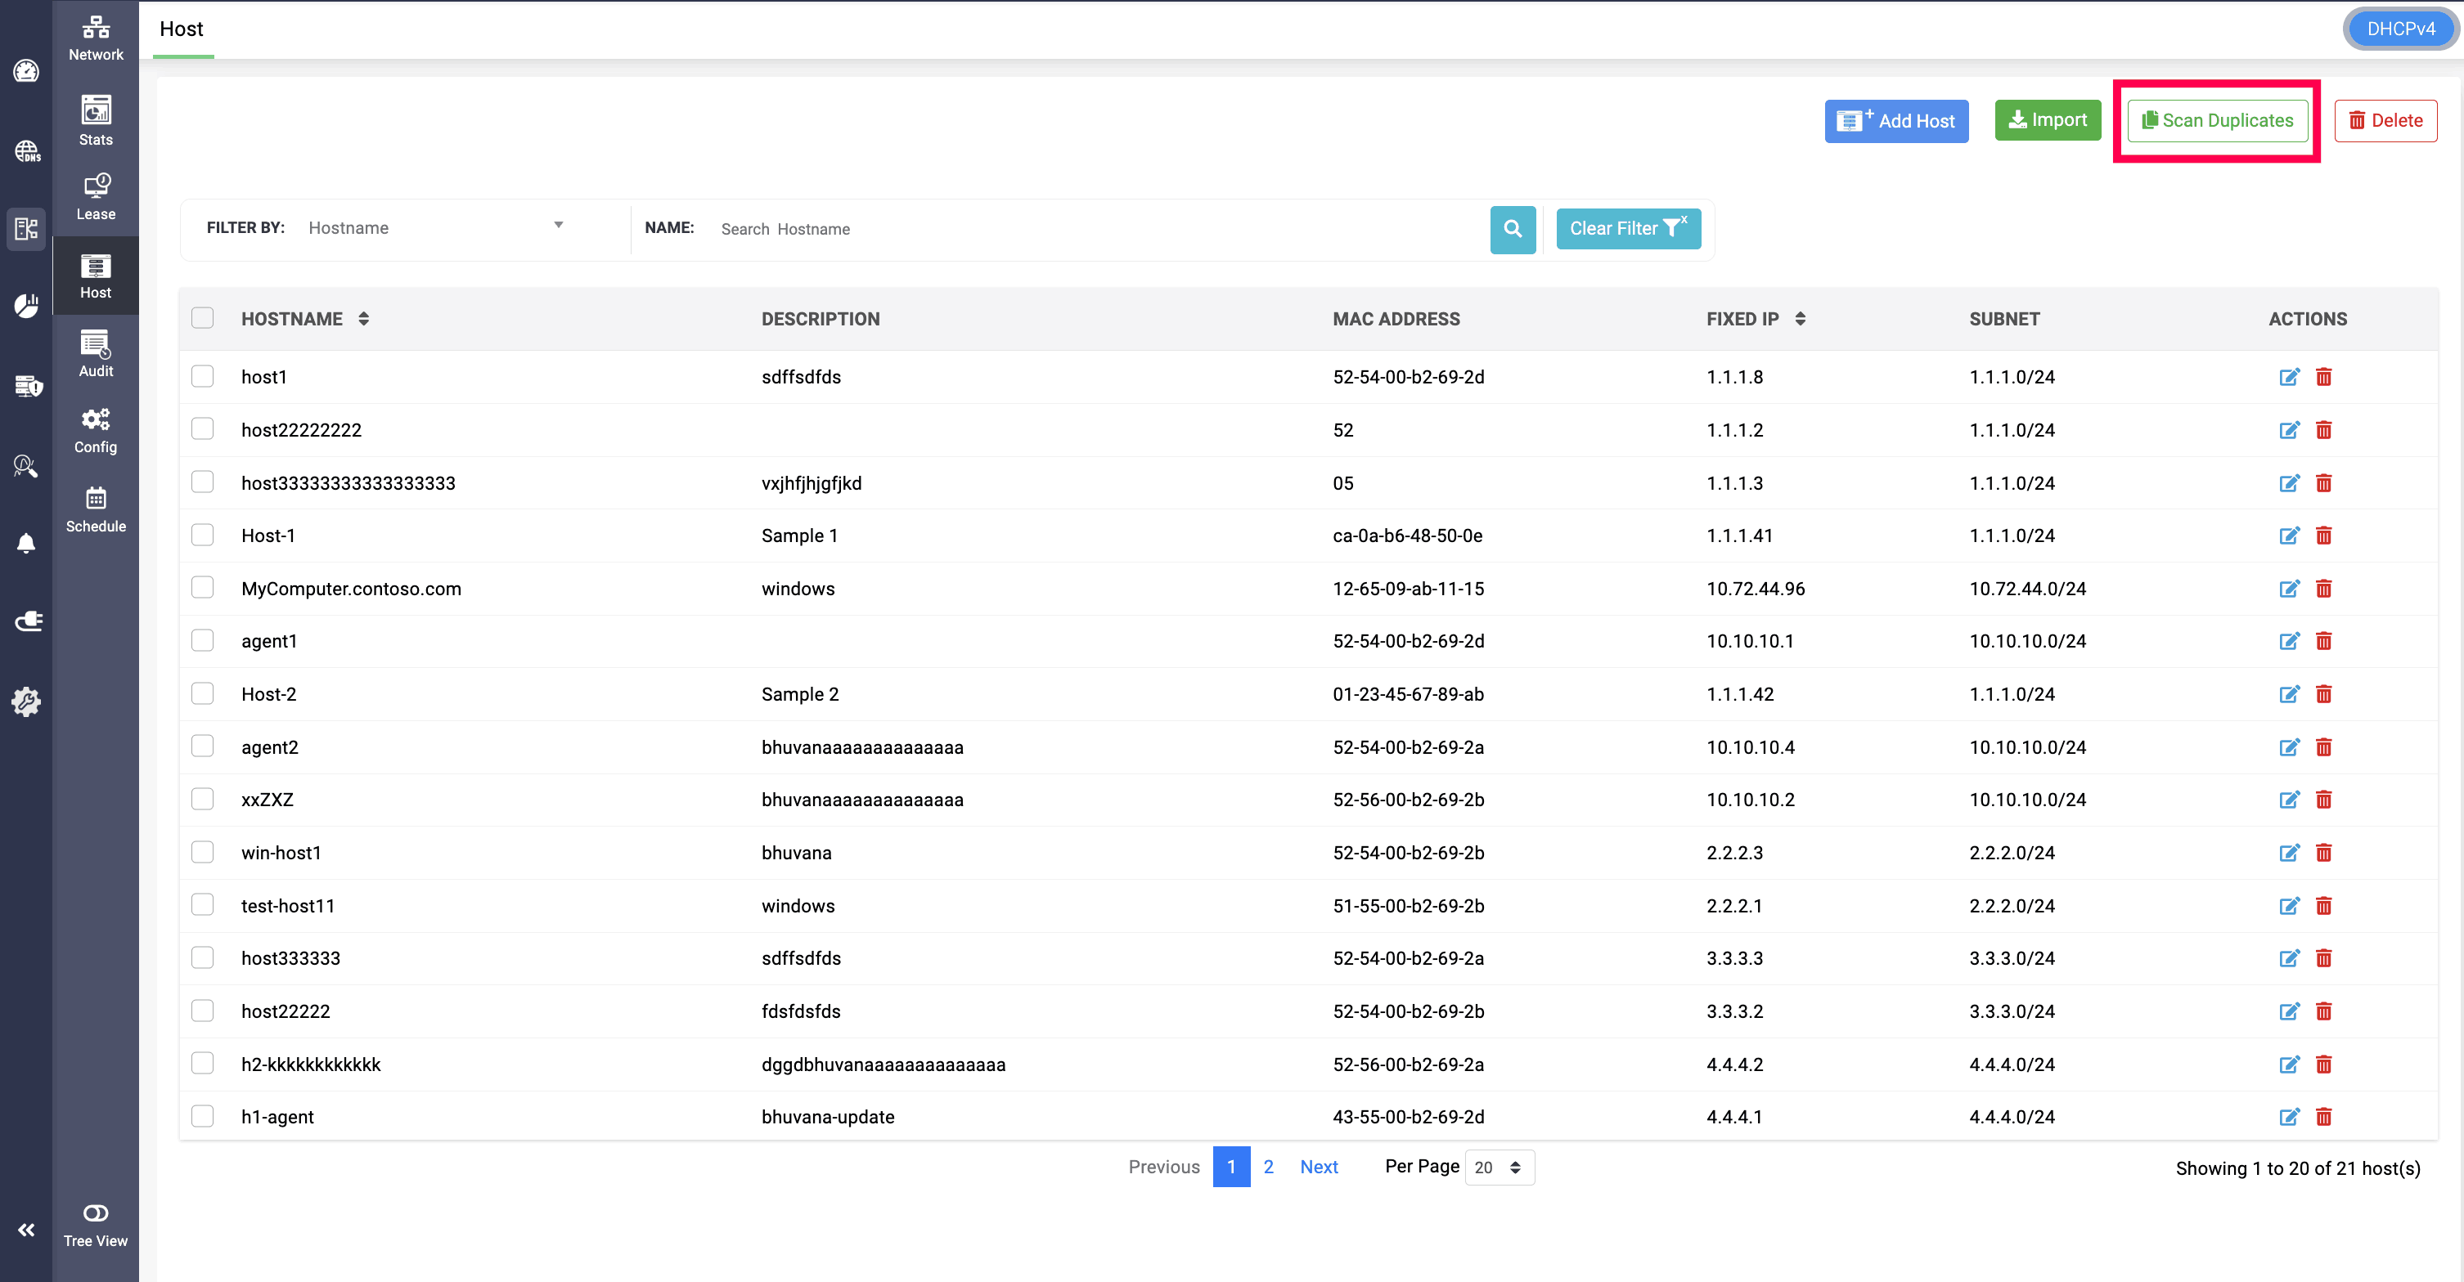Collapse the sidebar with double-chevron icon
This screenshot has width=2464, height=1282.
click(x=26, y=1230)
